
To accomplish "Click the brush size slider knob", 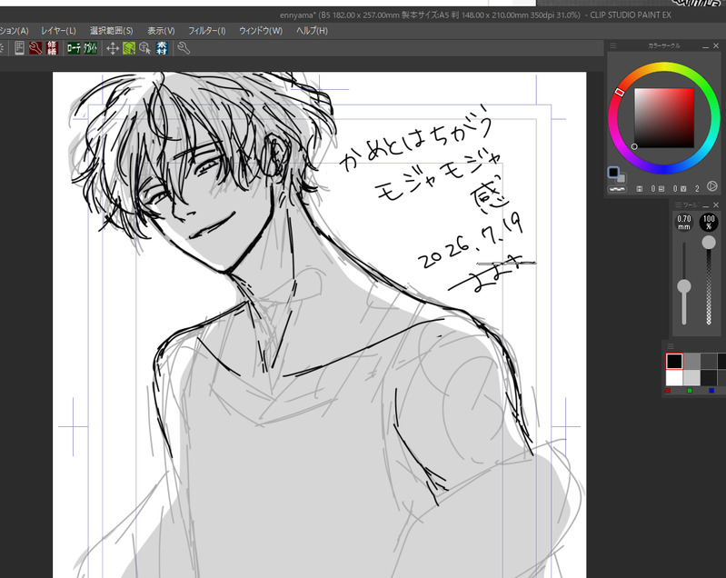I will point(684,286).
